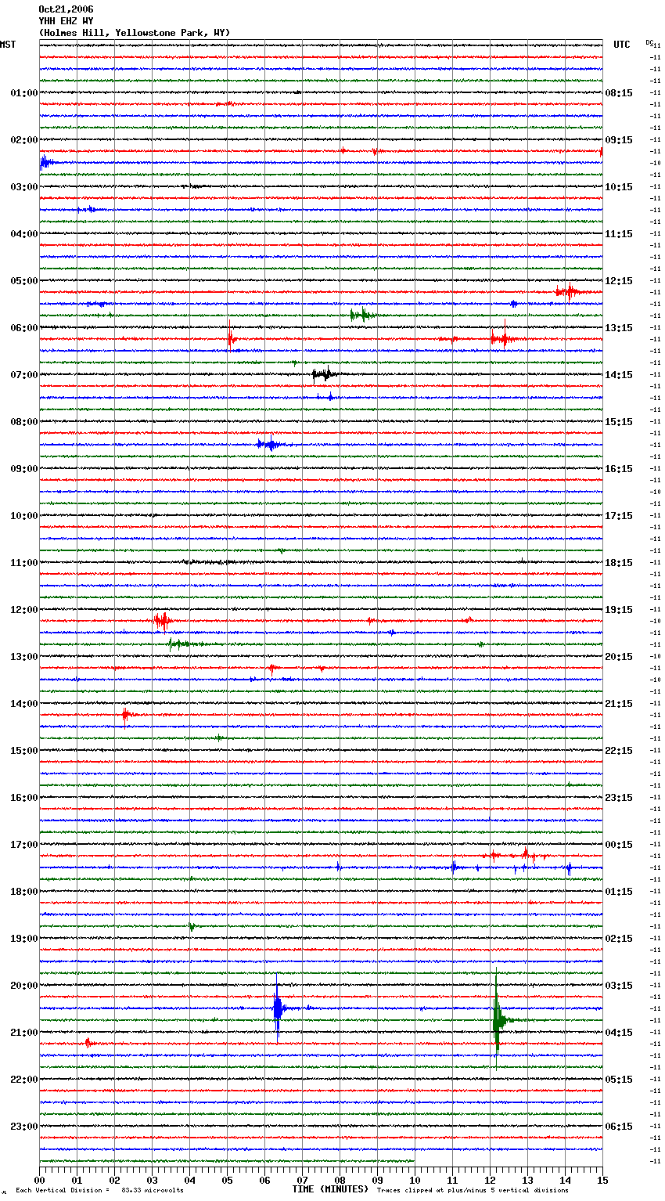Image resolution: width=665 pixels, height=1201 pixels.
Task: Select the 12:00 MST row label
Action: coord(24,610)
